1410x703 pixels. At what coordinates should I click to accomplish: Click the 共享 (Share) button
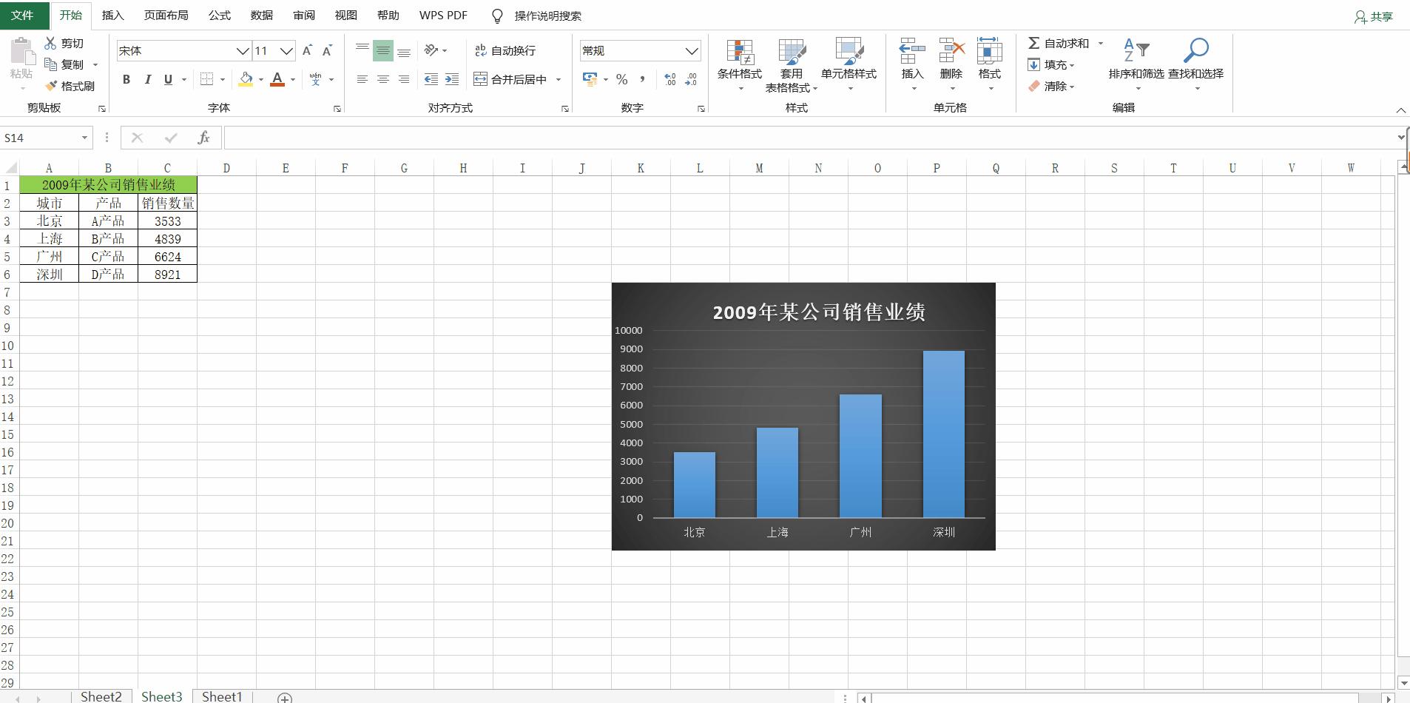[1373, 16]
